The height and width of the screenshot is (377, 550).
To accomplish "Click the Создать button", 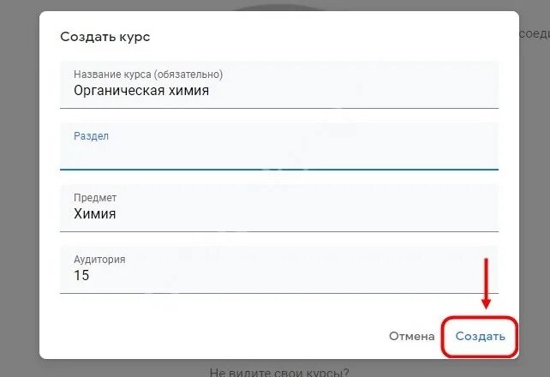I will 480,337.
